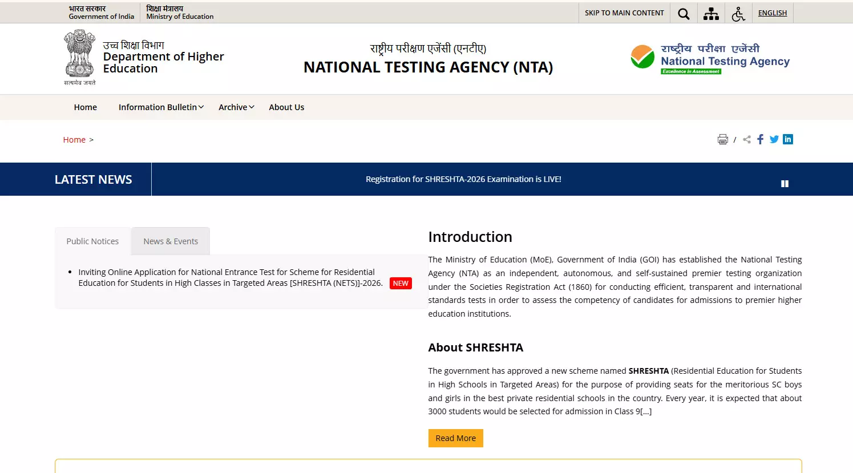Expand the Information Bulletin menu
Viewport: 853px width, 473px height.
[x=161, y=107]
